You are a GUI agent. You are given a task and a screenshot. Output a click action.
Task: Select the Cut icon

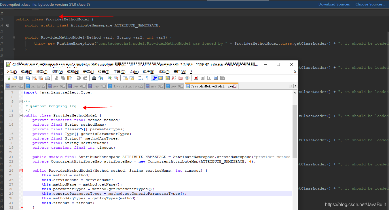(57, 78)
